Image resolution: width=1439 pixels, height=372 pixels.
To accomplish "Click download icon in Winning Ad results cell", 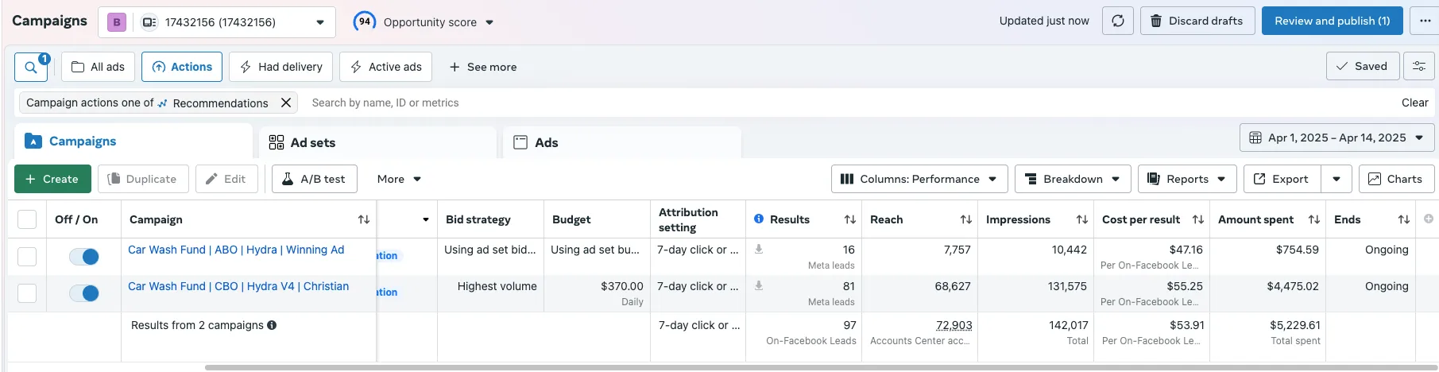I will [759, 250].
